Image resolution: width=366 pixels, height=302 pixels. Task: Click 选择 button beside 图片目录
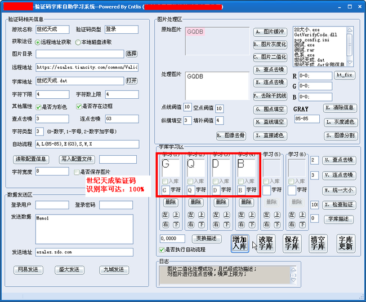[132, 54]
